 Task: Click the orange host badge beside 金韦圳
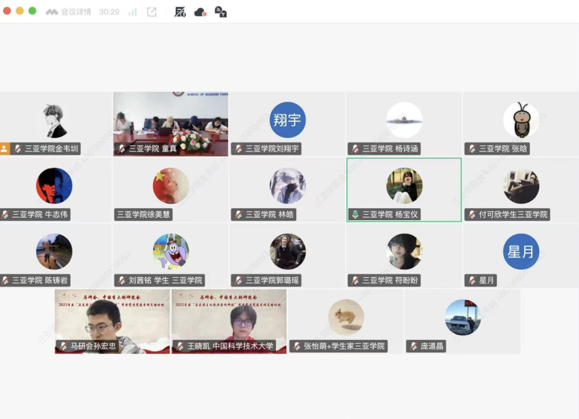click(4, 148)
